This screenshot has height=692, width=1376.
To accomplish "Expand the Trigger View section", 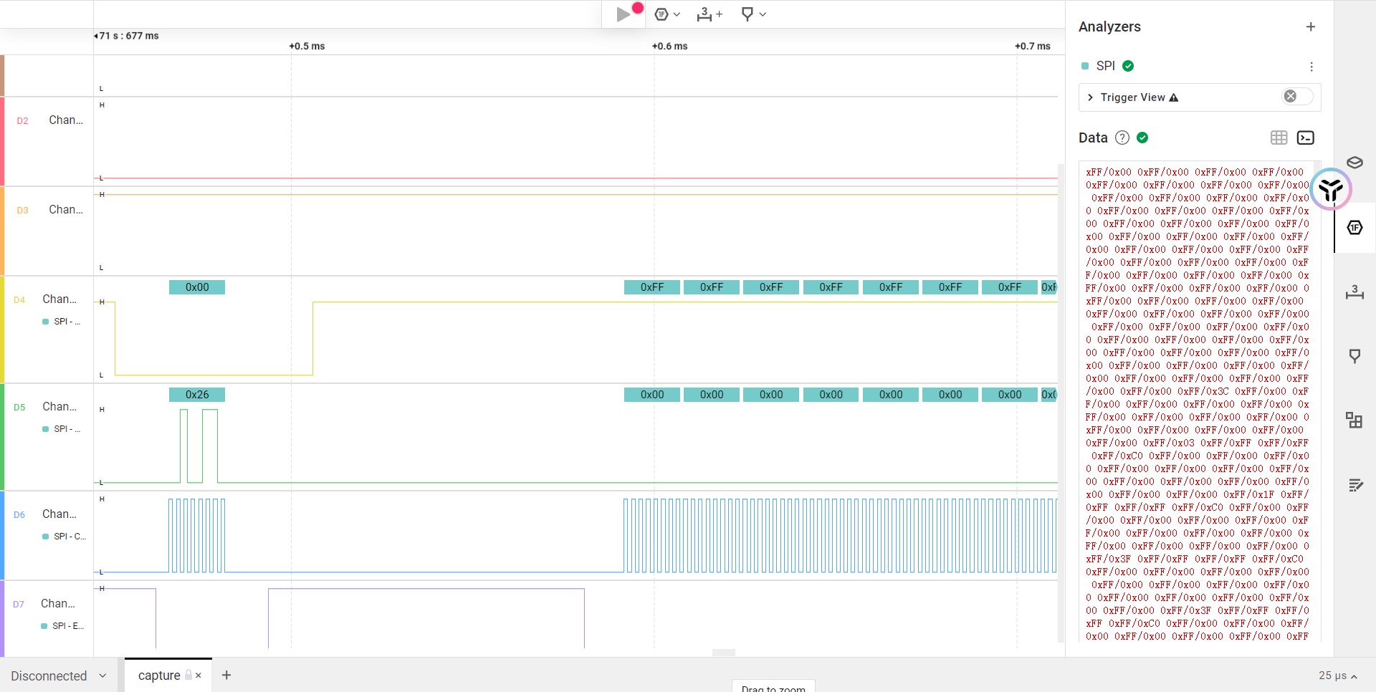I will click(1090, 97).
